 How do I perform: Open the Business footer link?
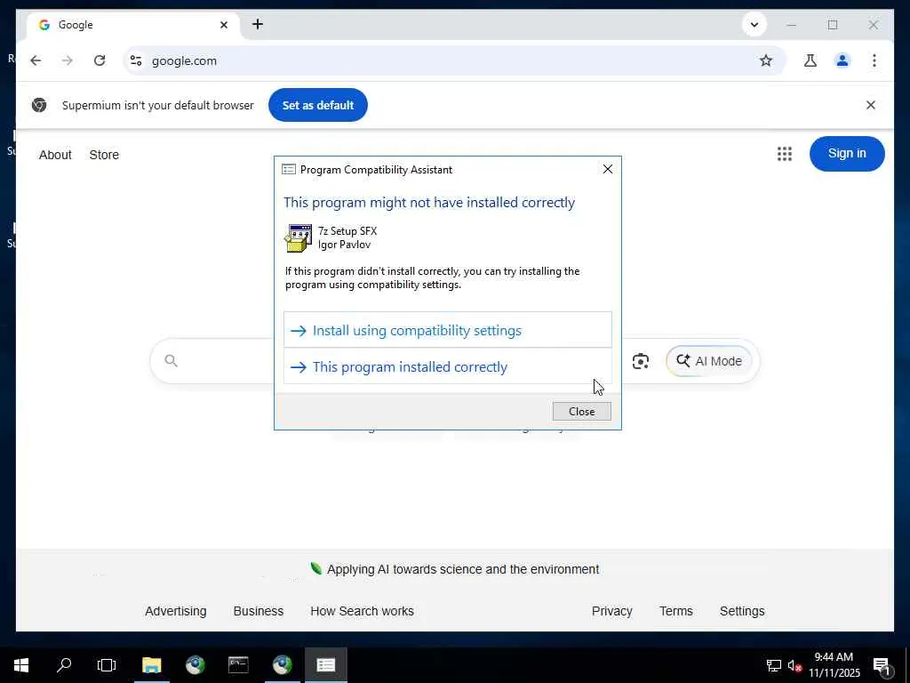click(x=259, y=611)
